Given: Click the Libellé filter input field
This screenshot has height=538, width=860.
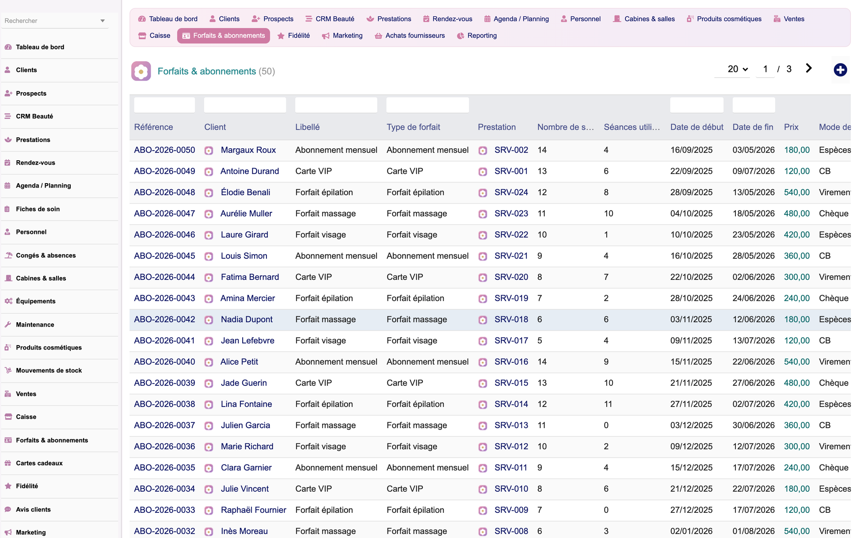Looking at the screenshot, I should tap(336, 105).
